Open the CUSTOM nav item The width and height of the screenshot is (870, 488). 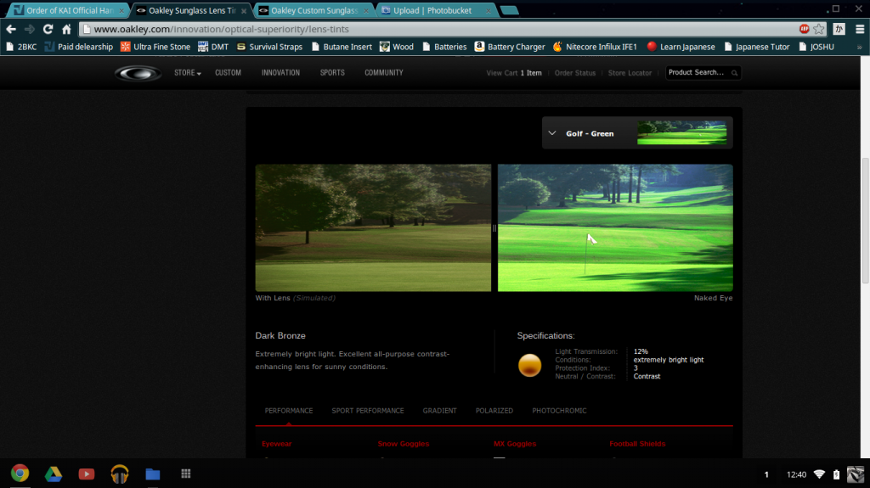point(228,73)
